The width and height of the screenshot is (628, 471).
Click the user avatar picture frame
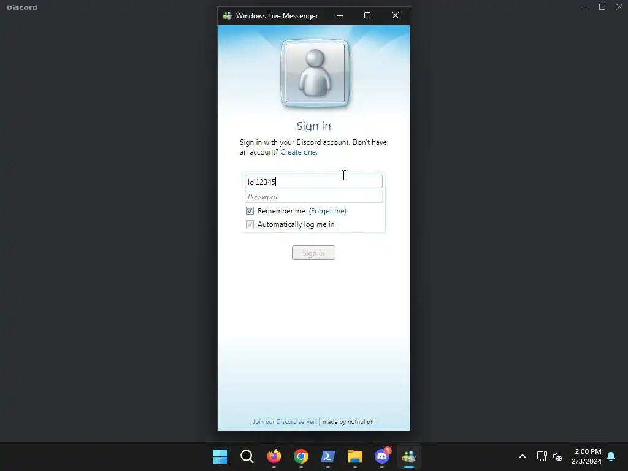(315, 74)
